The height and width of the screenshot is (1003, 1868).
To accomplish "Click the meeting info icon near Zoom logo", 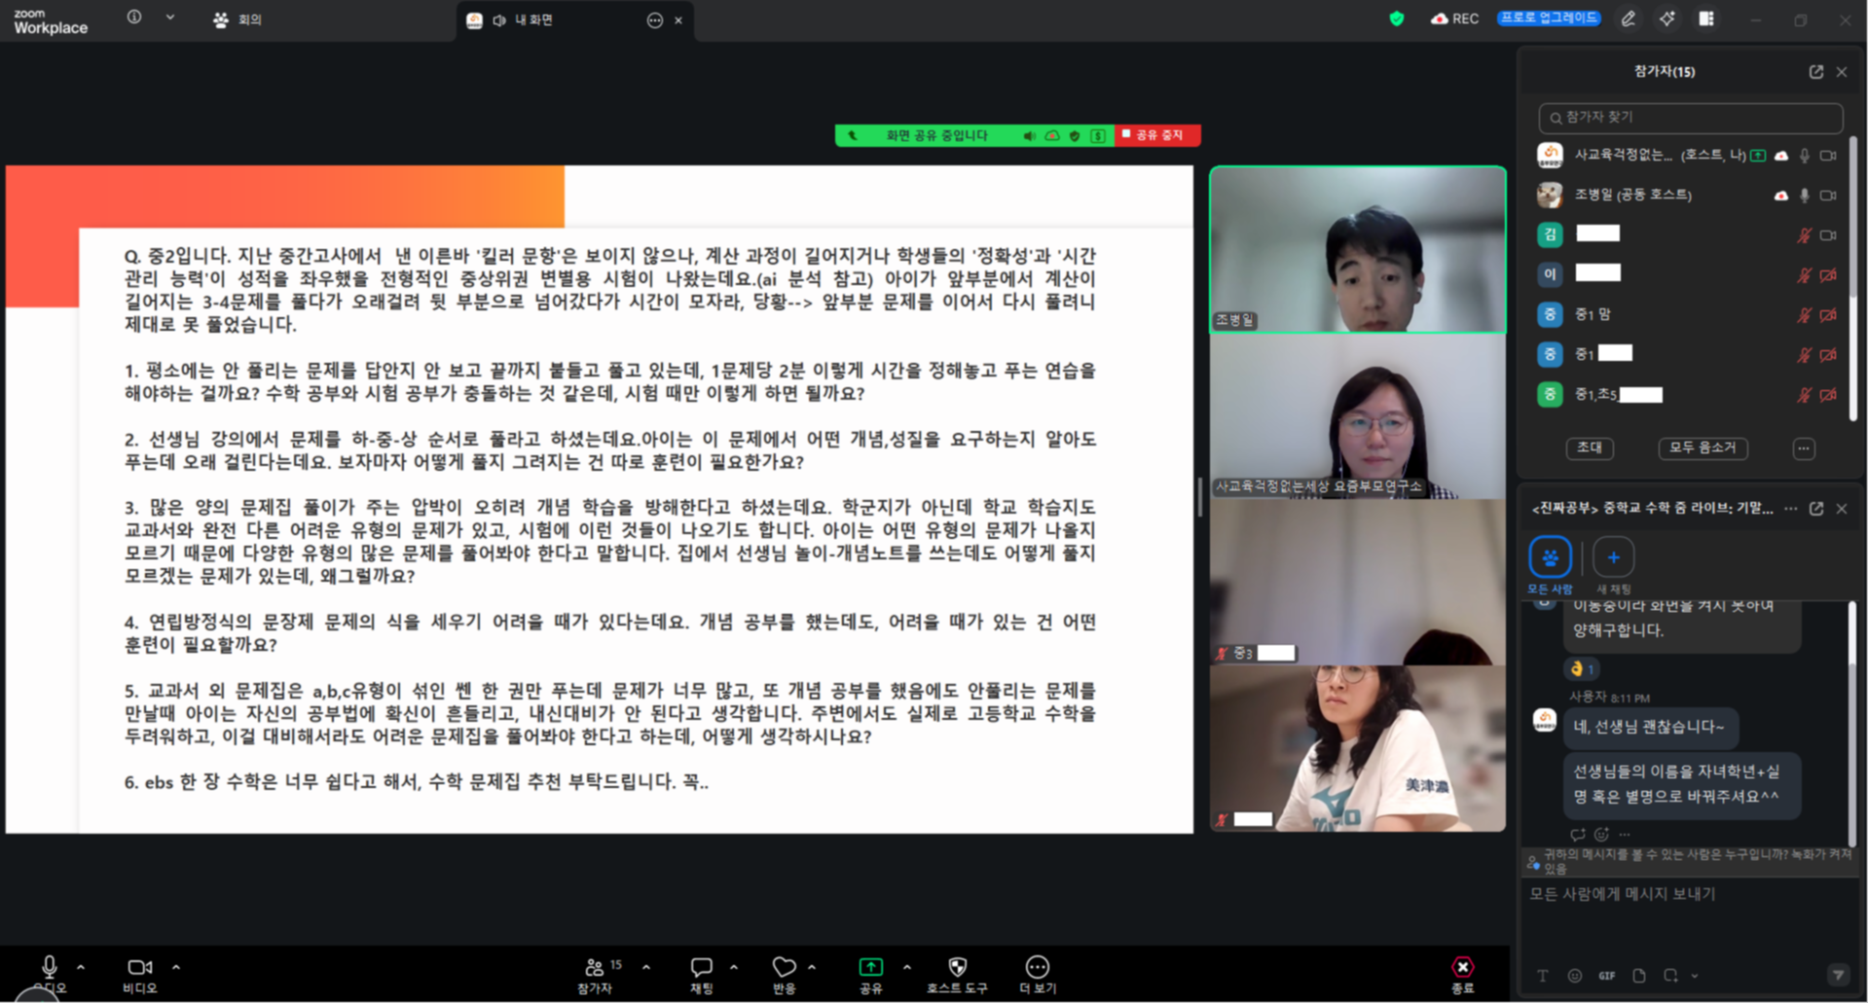I will click(134, 18).
